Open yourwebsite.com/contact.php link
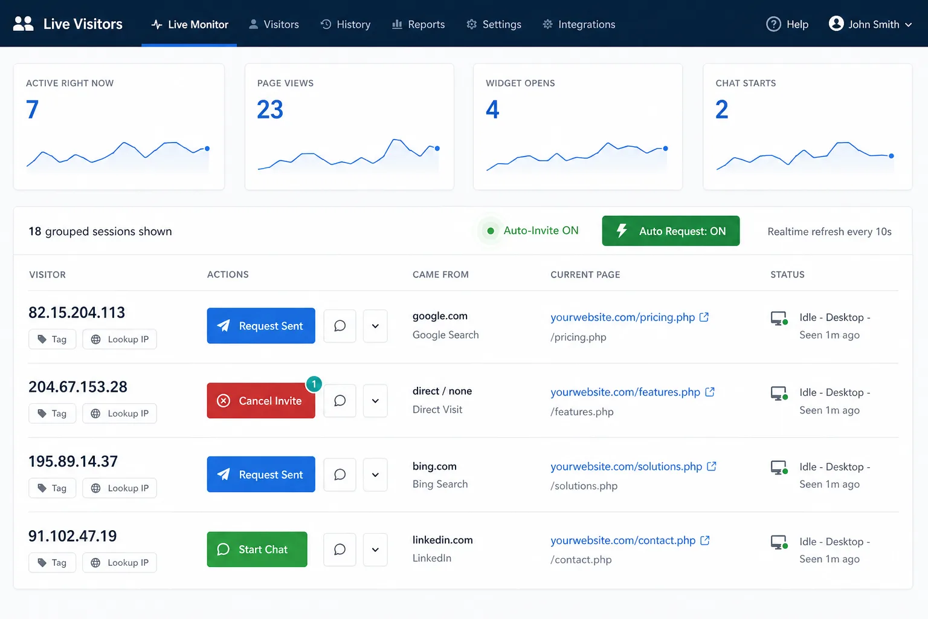 coord(623,540)
